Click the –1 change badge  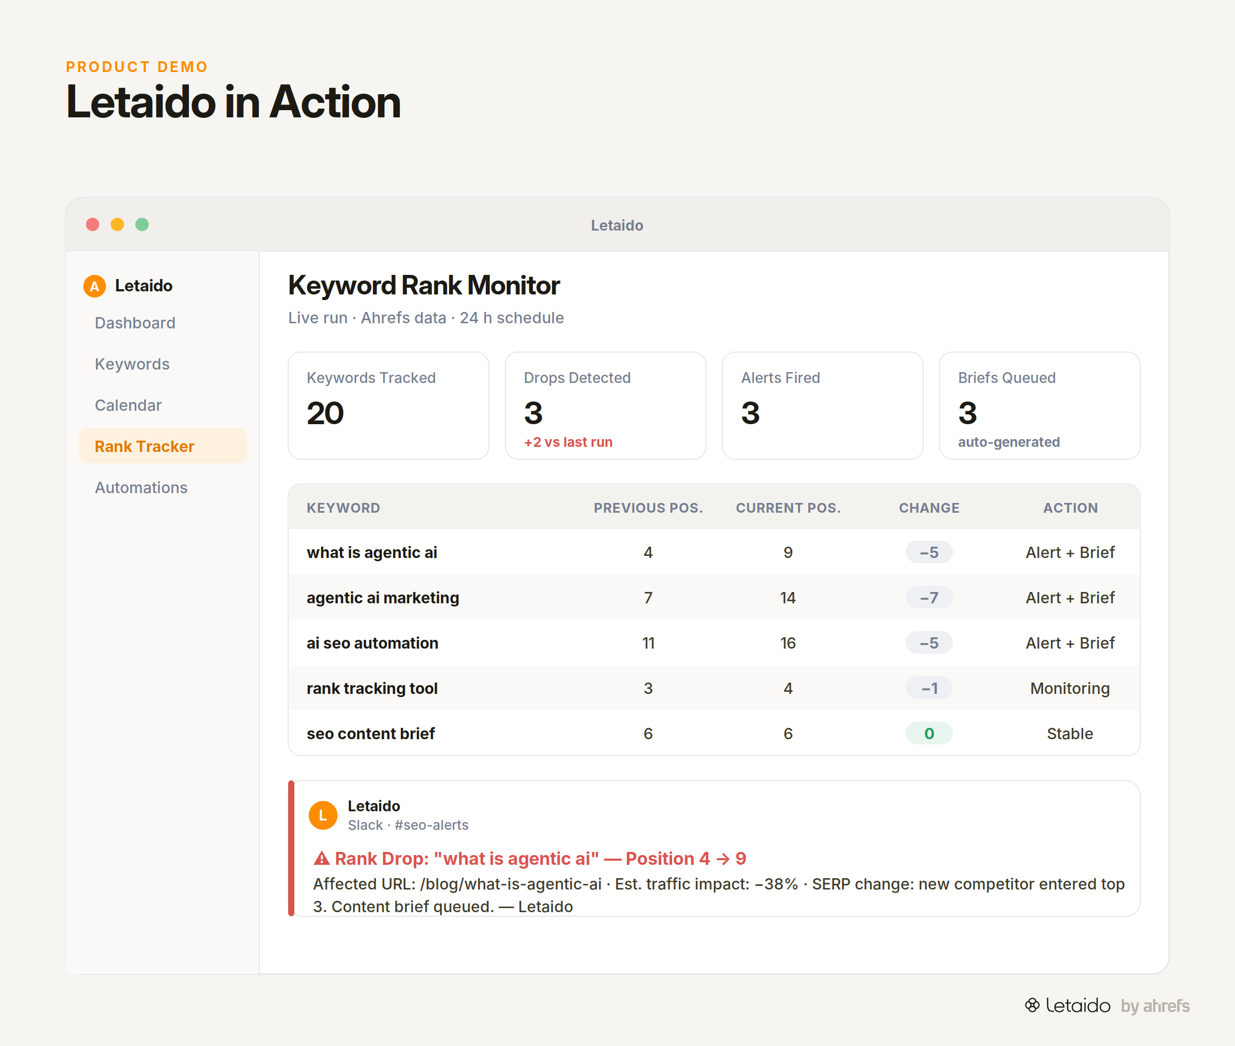tap(929, 688)
